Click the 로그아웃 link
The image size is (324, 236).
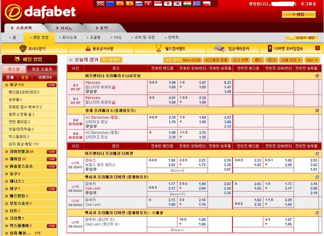309,4
